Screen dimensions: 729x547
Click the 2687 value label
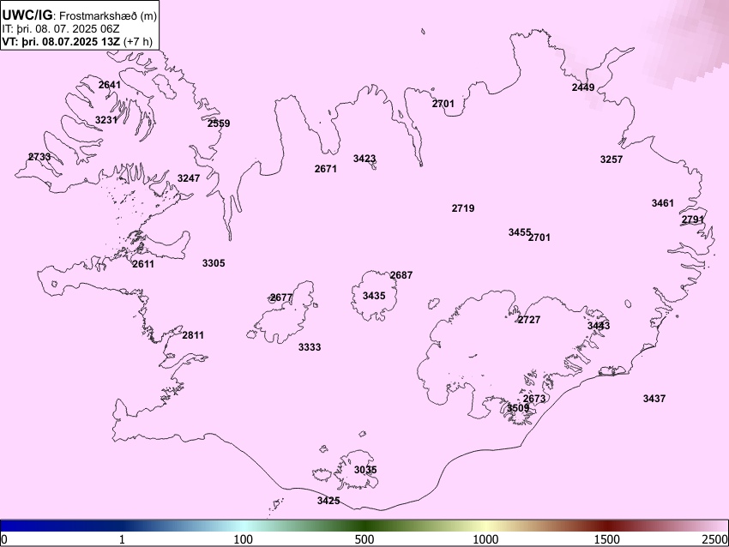click(401, 275)
